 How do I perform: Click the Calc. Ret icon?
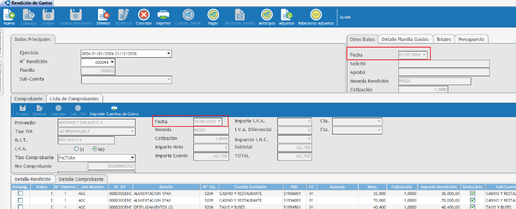(78, 108)
